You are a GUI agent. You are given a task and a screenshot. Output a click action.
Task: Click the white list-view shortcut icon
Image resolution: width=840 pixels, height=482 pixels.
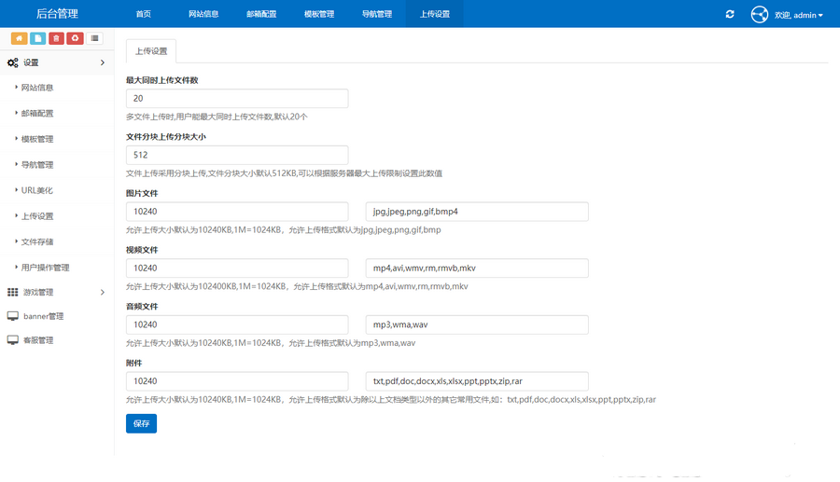click(95, 38)
